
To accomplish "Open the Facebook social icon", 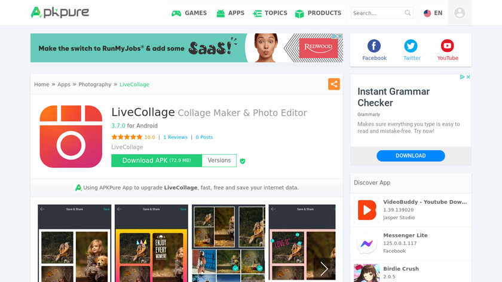I will (x=374, y=46).
